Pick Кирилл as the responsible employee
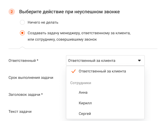This screenshot has height=121, width=166. 85,103
